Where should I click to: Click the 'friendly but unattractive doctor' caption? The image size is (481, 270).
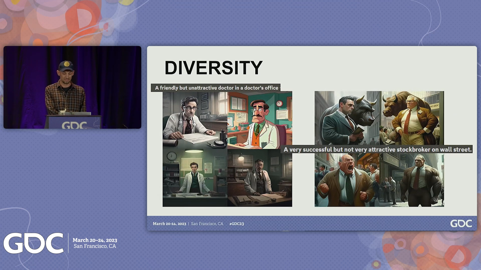217,88
